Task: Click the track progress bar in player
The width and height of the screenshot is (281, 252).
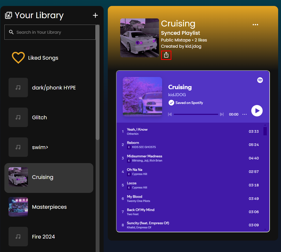Action: pyautogui.click(x=196, y=114)
